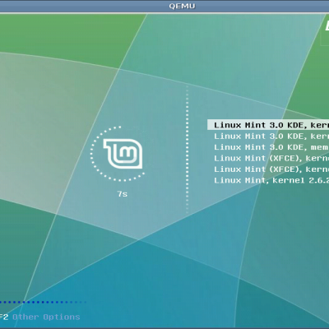The height and width of the screenshot is (329, 329).
Task: Click the Linux Mint logo icon
Action: click(x=123, y=154)
